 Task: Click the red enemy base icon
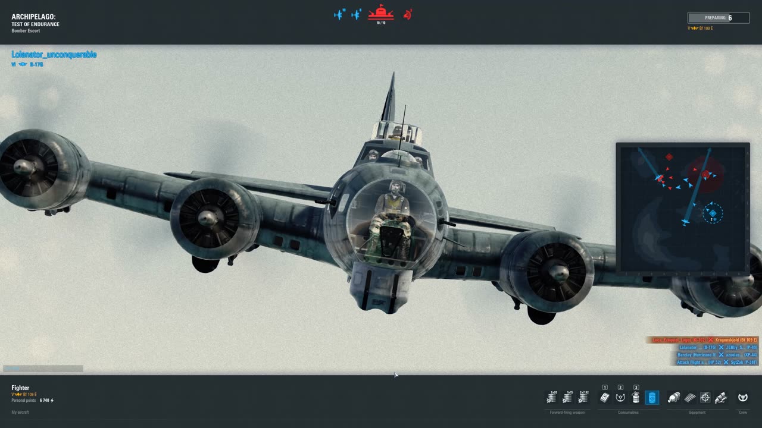point(381,12)
